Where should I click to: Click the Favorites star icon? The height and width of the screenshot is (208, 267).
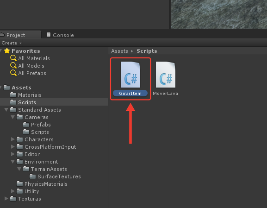pyautogui.click(x=7, y=50)
